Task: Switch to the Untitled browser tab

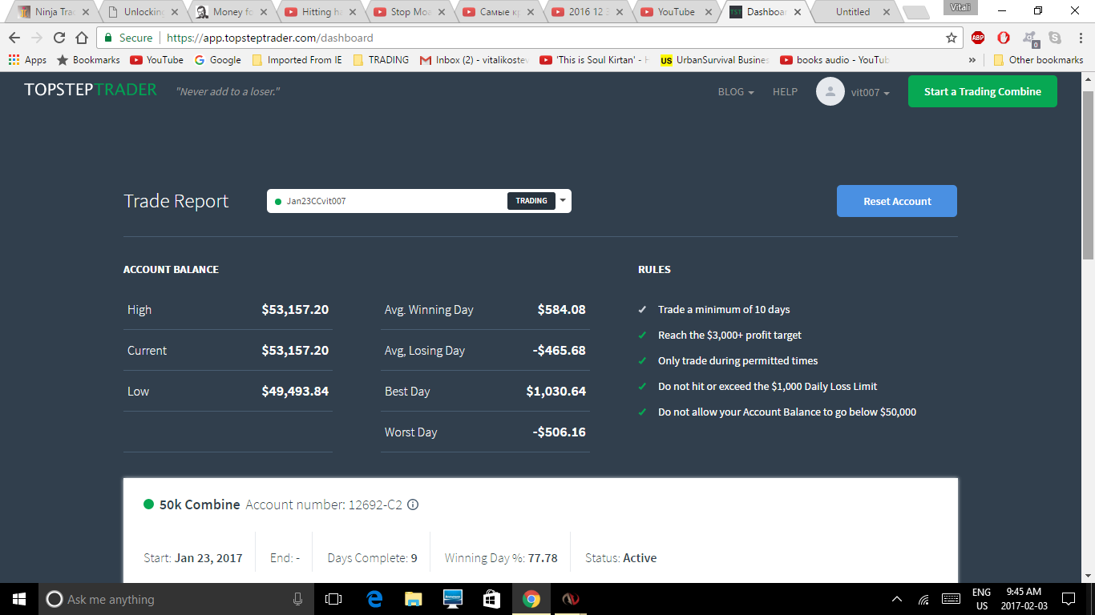Action: coord(852,12)
